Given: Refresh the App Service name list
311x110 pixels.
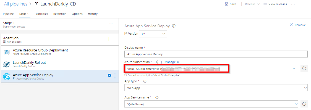Looking at the screenshot, I should pyautogui.click(x=304, y=104).
